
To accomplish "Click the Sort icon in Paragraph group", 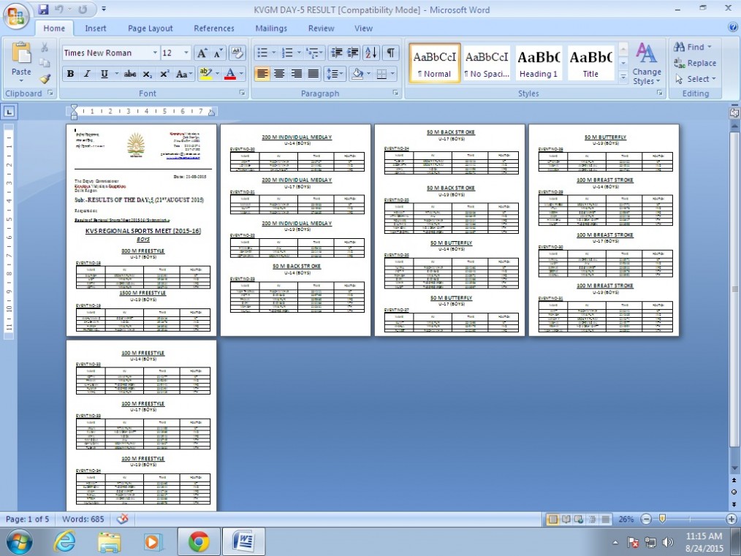I will (371, 53).
